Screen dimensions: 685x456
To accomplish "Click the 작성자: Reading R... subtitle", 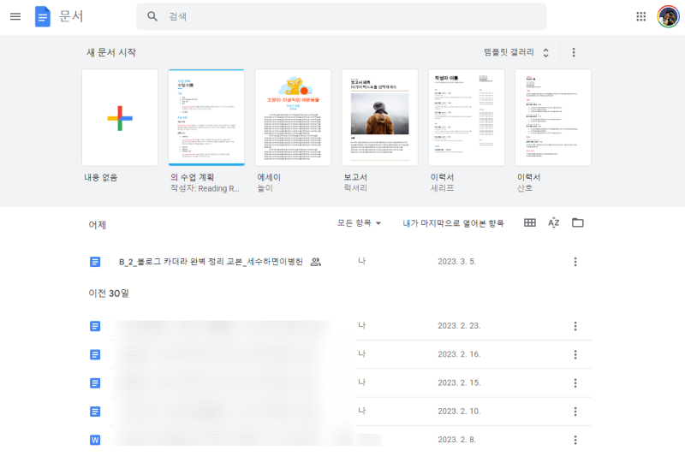I will [x=205, y=188].
